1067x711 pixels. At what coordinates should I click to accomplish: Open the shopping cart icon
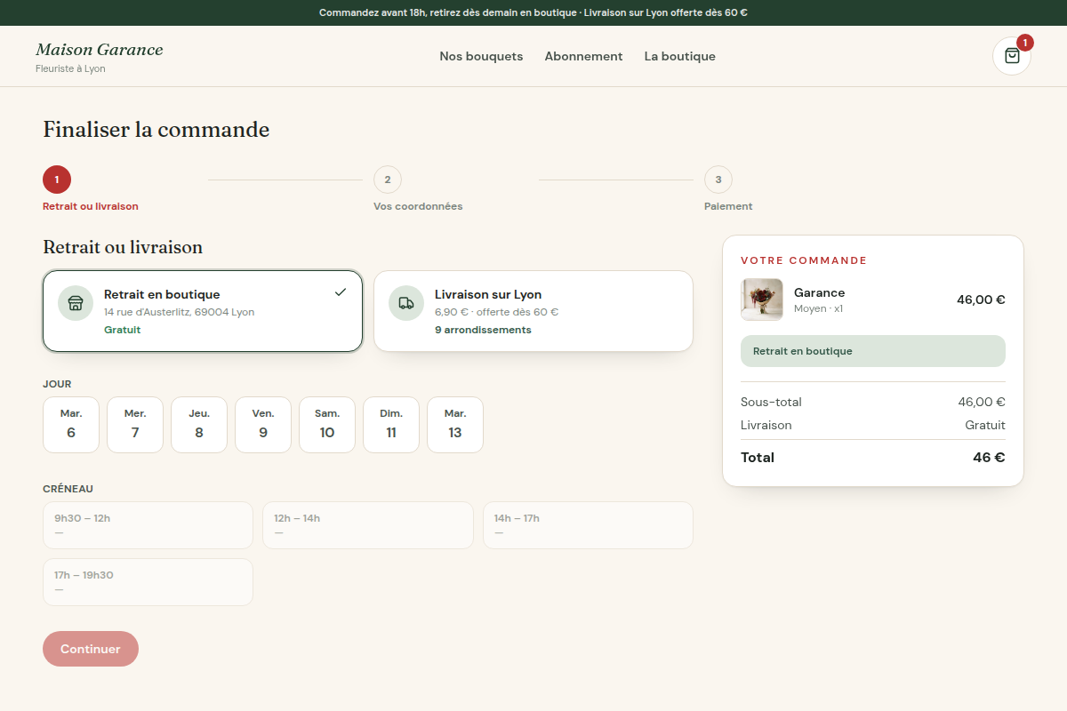click(1012, 56)
